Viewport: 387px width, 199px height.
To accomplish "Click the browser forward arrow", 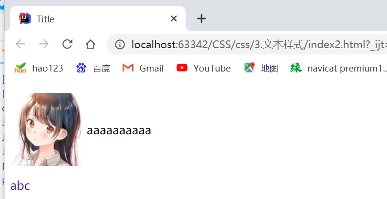I will coord(44,44).
